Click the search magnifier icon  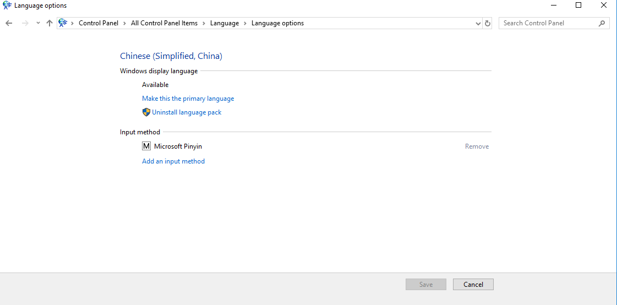point(602,23)
